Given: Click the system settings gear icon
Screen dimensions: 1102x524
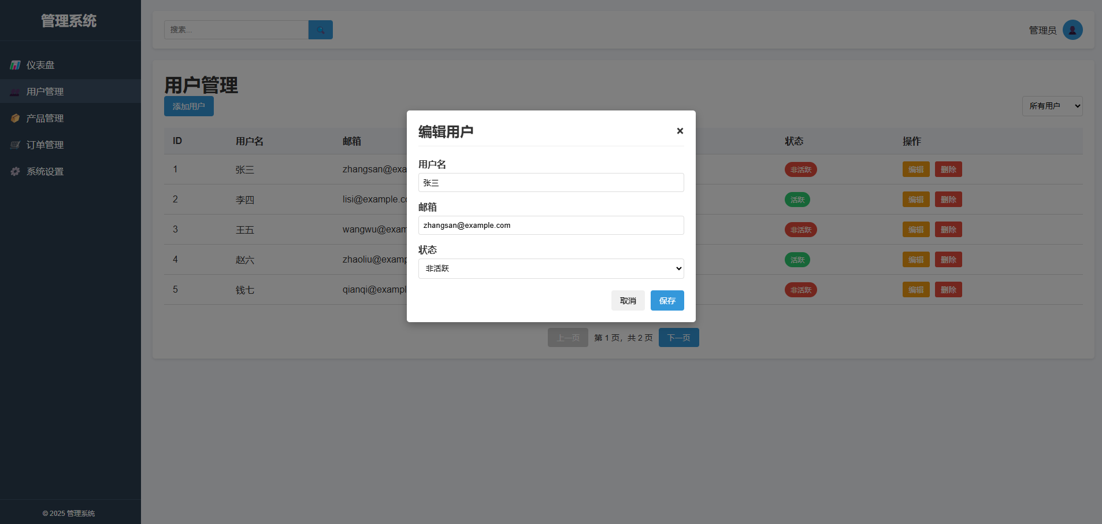Looking at the screenshot, I should pyautogui.click(x=16, y=172).
